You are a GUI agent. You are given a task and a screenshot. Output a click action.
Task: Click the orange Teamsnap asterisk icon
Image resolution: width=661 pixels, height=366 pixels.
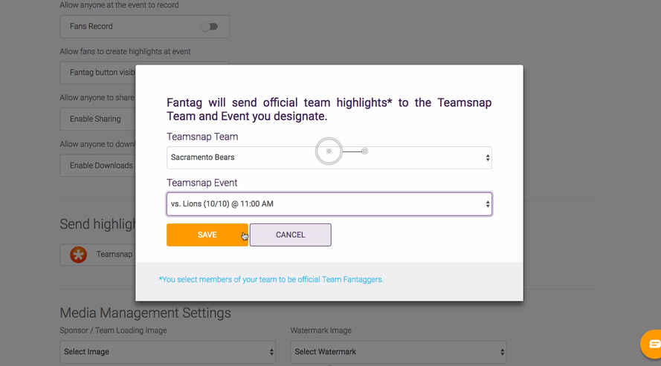tap(78, 255)
